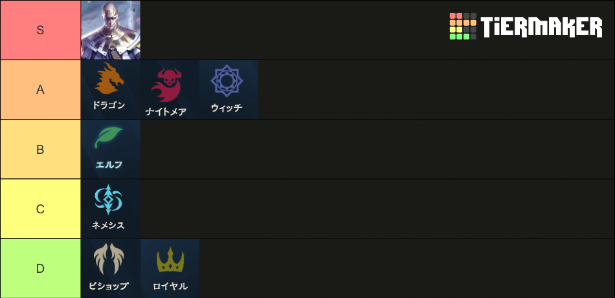Screen dimensions: 615x298
Task: Click the TierMaker colored grid logo icon
Action: click(x=463, y=27)
